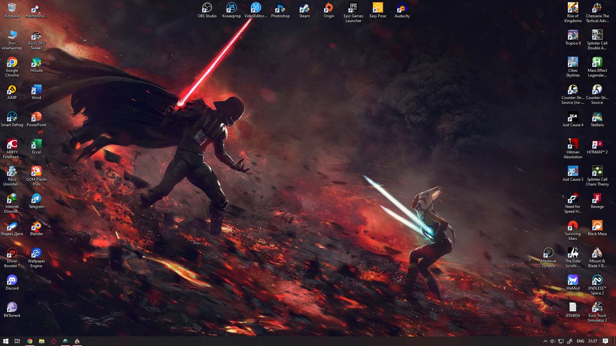Image resolution: width=616 pixels, height=346 pixels.
Task: Click the Besiege game icon
Action: pos(597,201)
